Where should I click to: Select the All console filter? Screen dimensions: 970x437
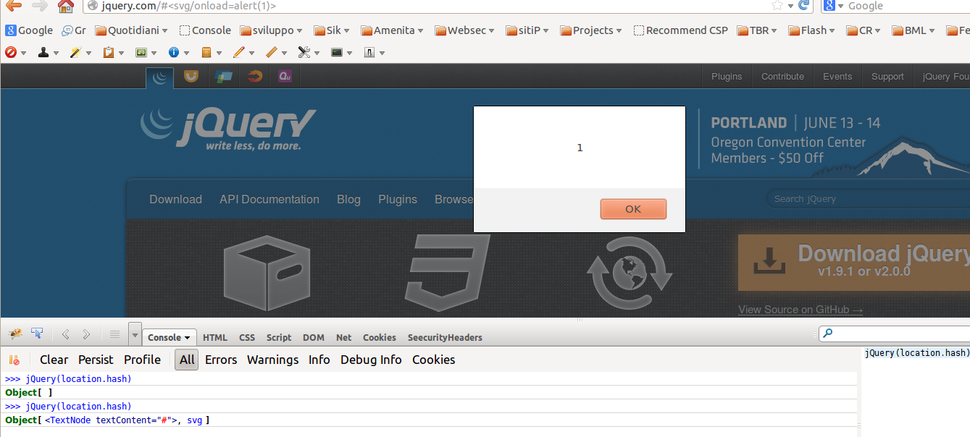click(x=187, y=360)
